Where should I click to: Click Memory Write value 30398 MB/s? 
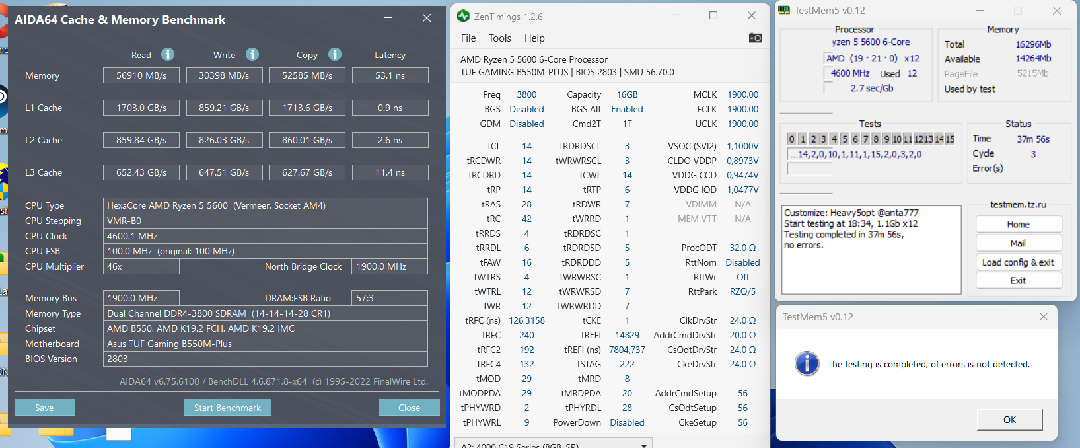click(x=224, y=75)
